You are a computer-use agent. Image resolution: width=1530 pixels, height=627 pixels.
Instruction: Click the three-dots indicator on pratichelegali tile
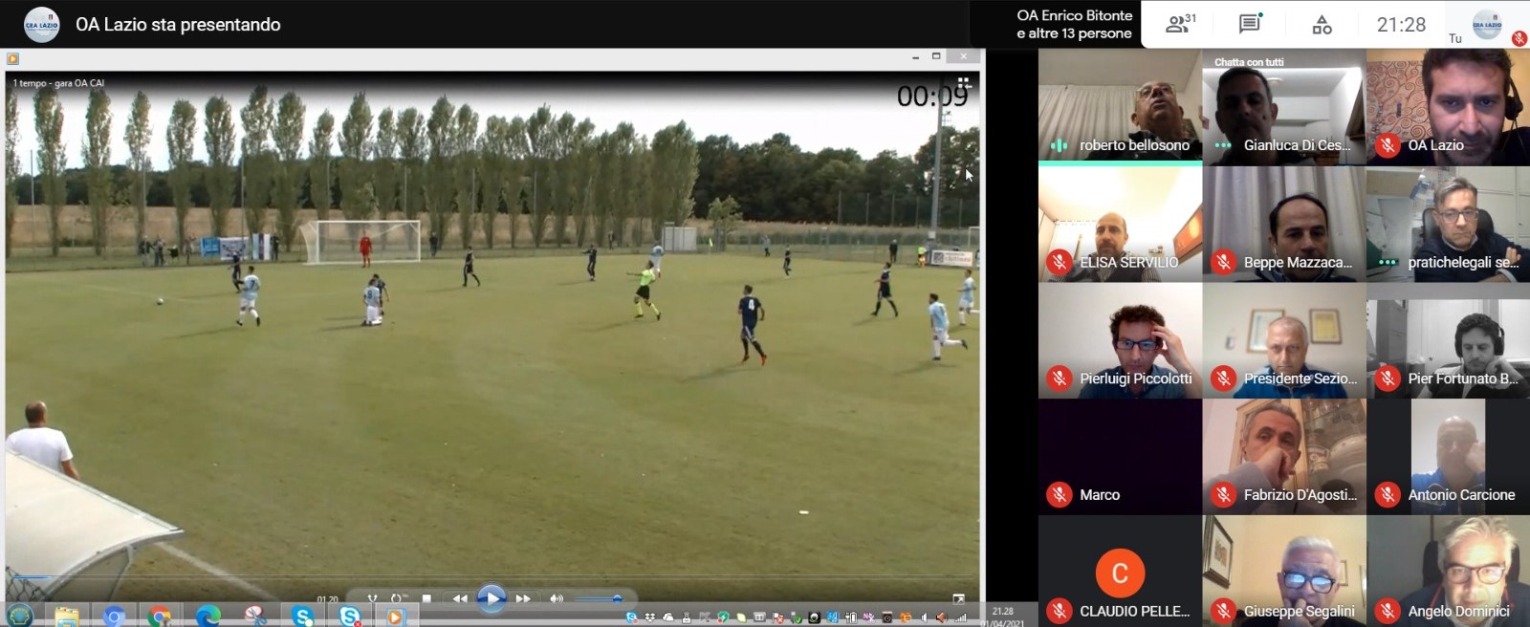pos(1388,262)
